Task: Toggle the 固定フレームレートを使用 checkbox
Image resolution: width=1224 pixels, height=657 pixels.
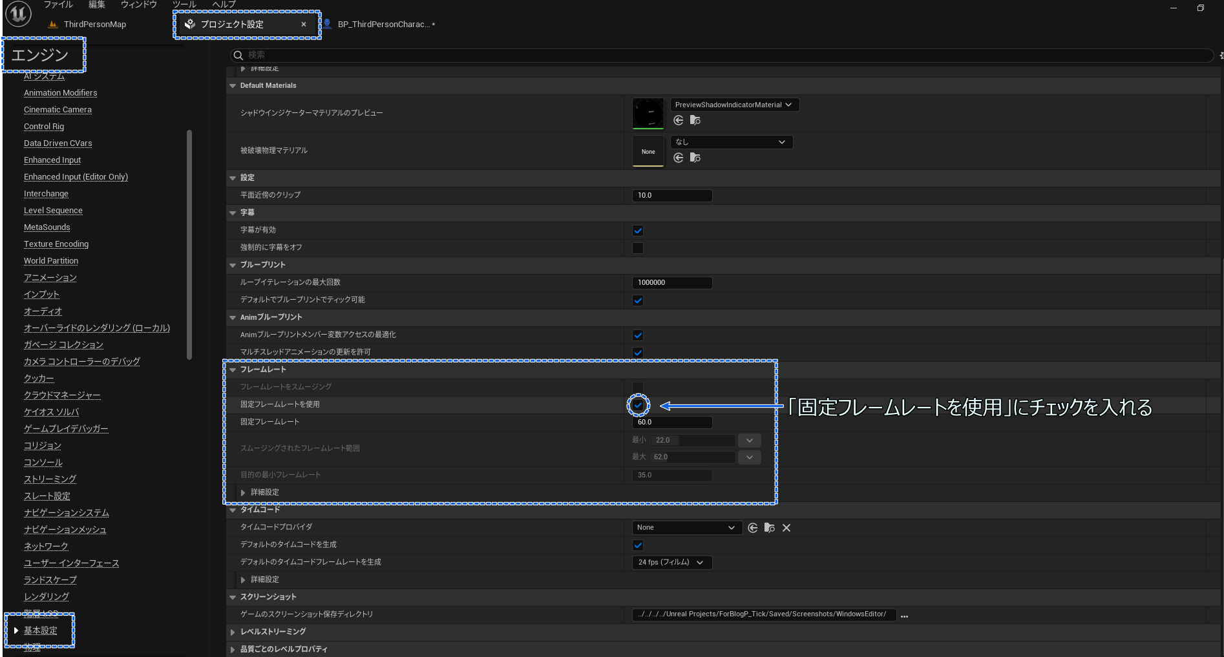Action: click(638, 405)
